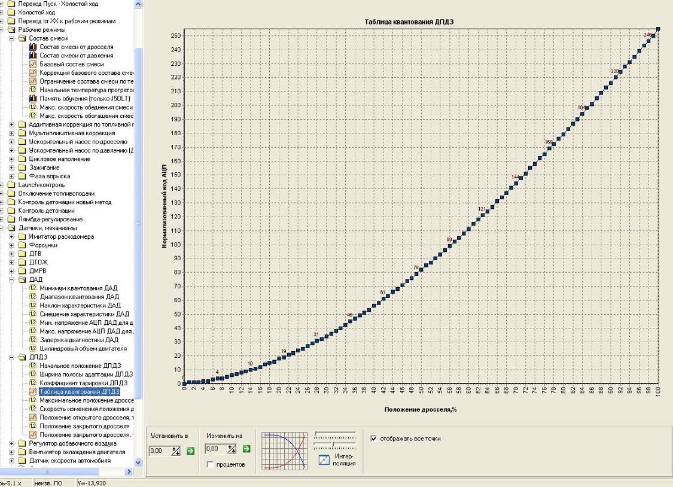Viewport: 673px width, 487px height.
Task: Open 'Коэффициент тарировки ДПДЗ' parameter
Action: pyautogui.click(x=83, y=383)
